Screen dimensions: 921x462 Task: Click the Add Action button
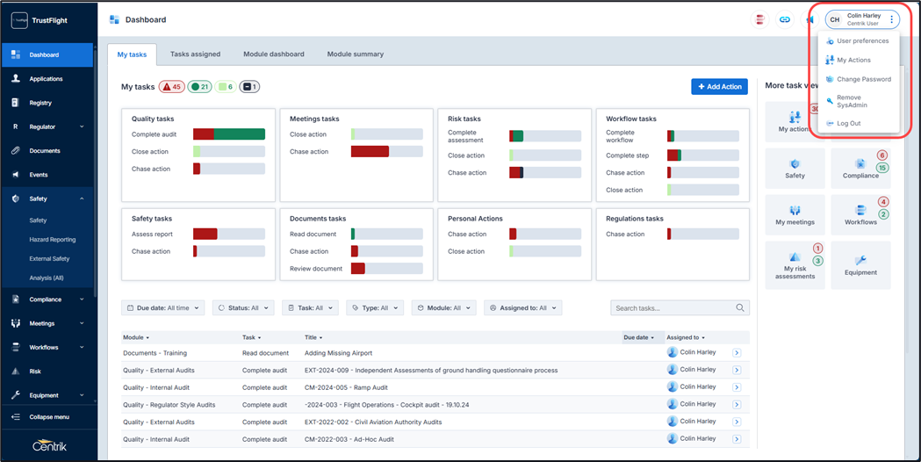pyautogui.click(x=720, y=87)
